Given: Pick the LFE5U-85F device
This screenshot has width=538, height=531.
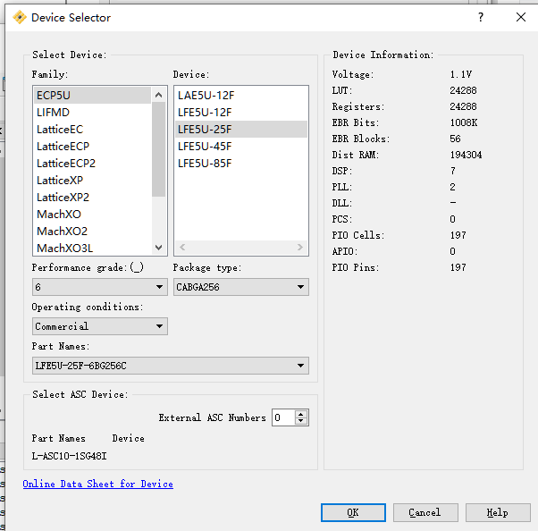Looking at the screenshot, I should pyautogui.click(x=205, y=163).
